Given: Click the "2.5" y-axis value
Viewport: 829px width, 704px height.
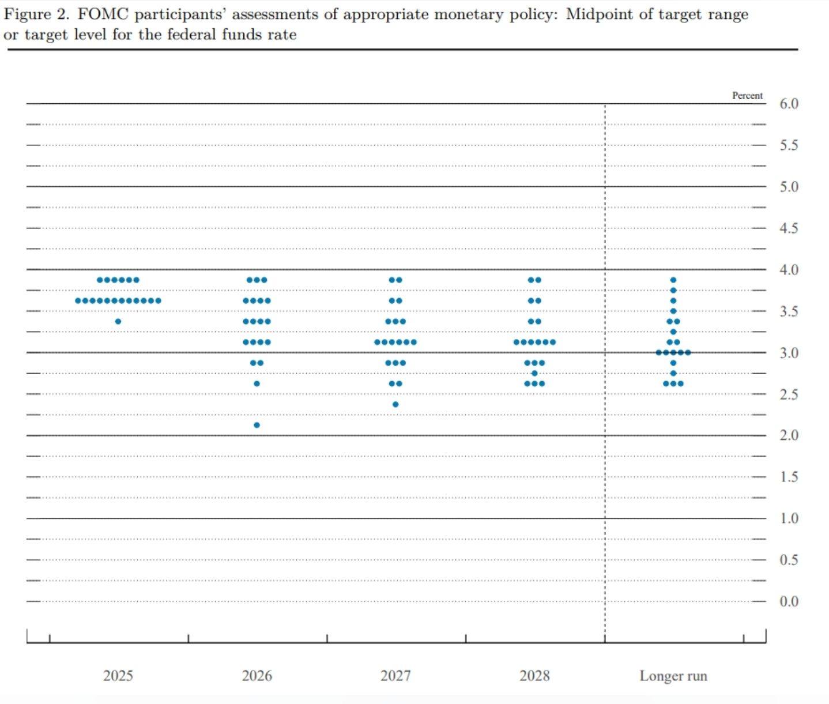Looking at the screenshot, I should (789, 394).
